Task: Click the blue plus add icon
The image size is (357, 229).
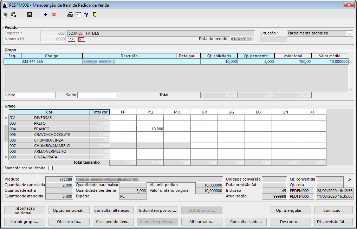Action: coord(46,15)
